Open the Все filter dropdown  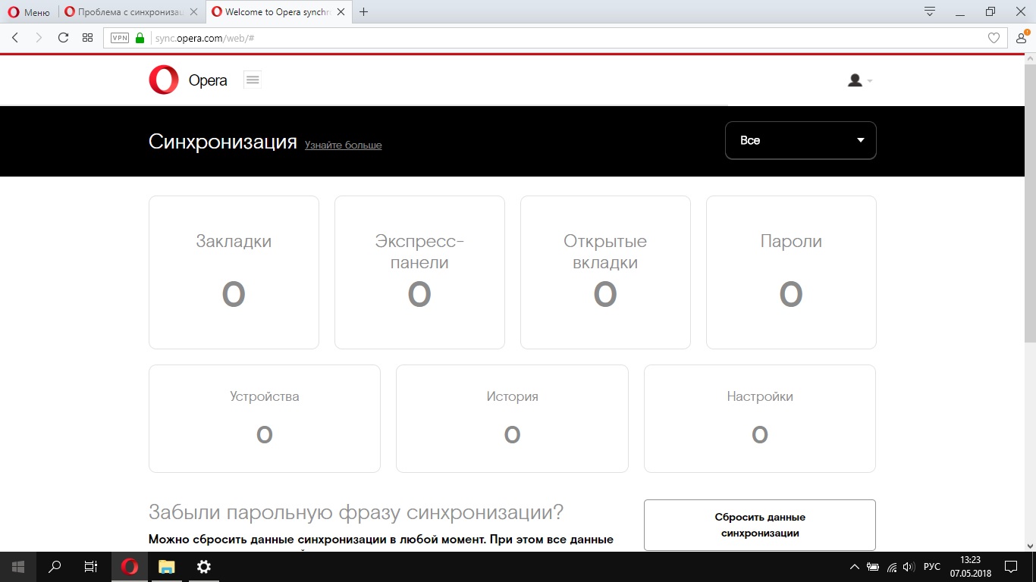click(x=801, y=140)
